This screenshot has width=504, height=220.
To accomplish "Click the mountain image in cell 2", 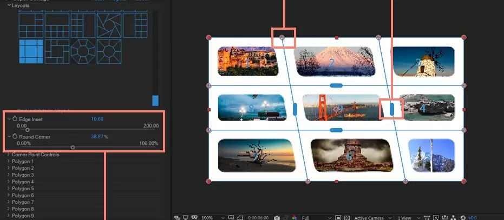I will pyautogui.click(x=335, y=61).
